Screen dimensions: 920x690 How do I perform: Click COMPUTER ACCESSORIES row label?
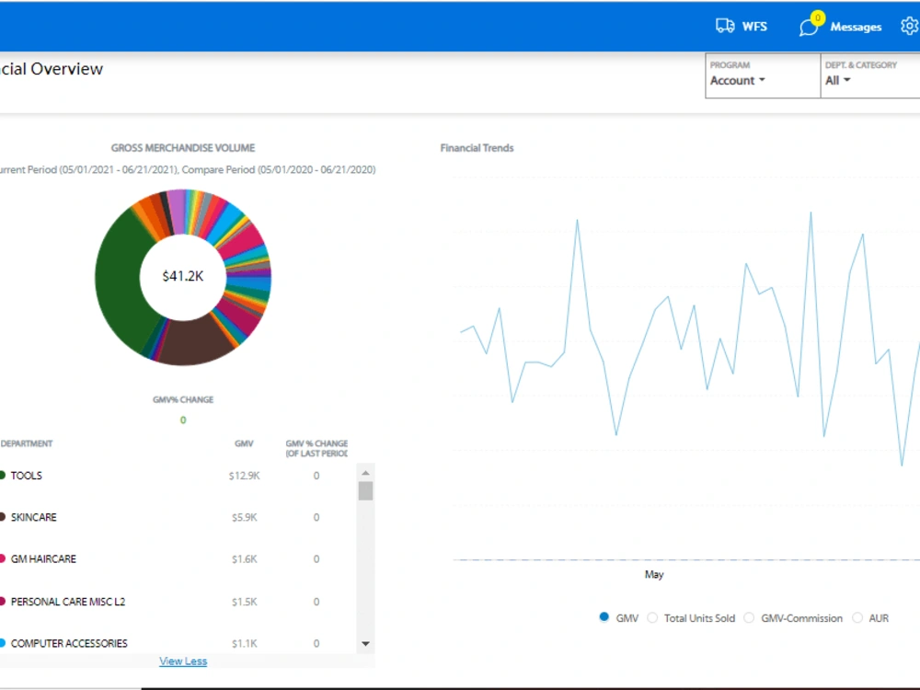tap(69, 643)
